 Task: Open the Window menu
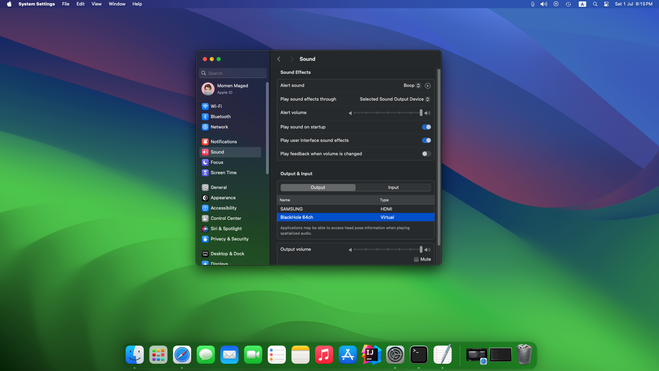pos(117,4)
